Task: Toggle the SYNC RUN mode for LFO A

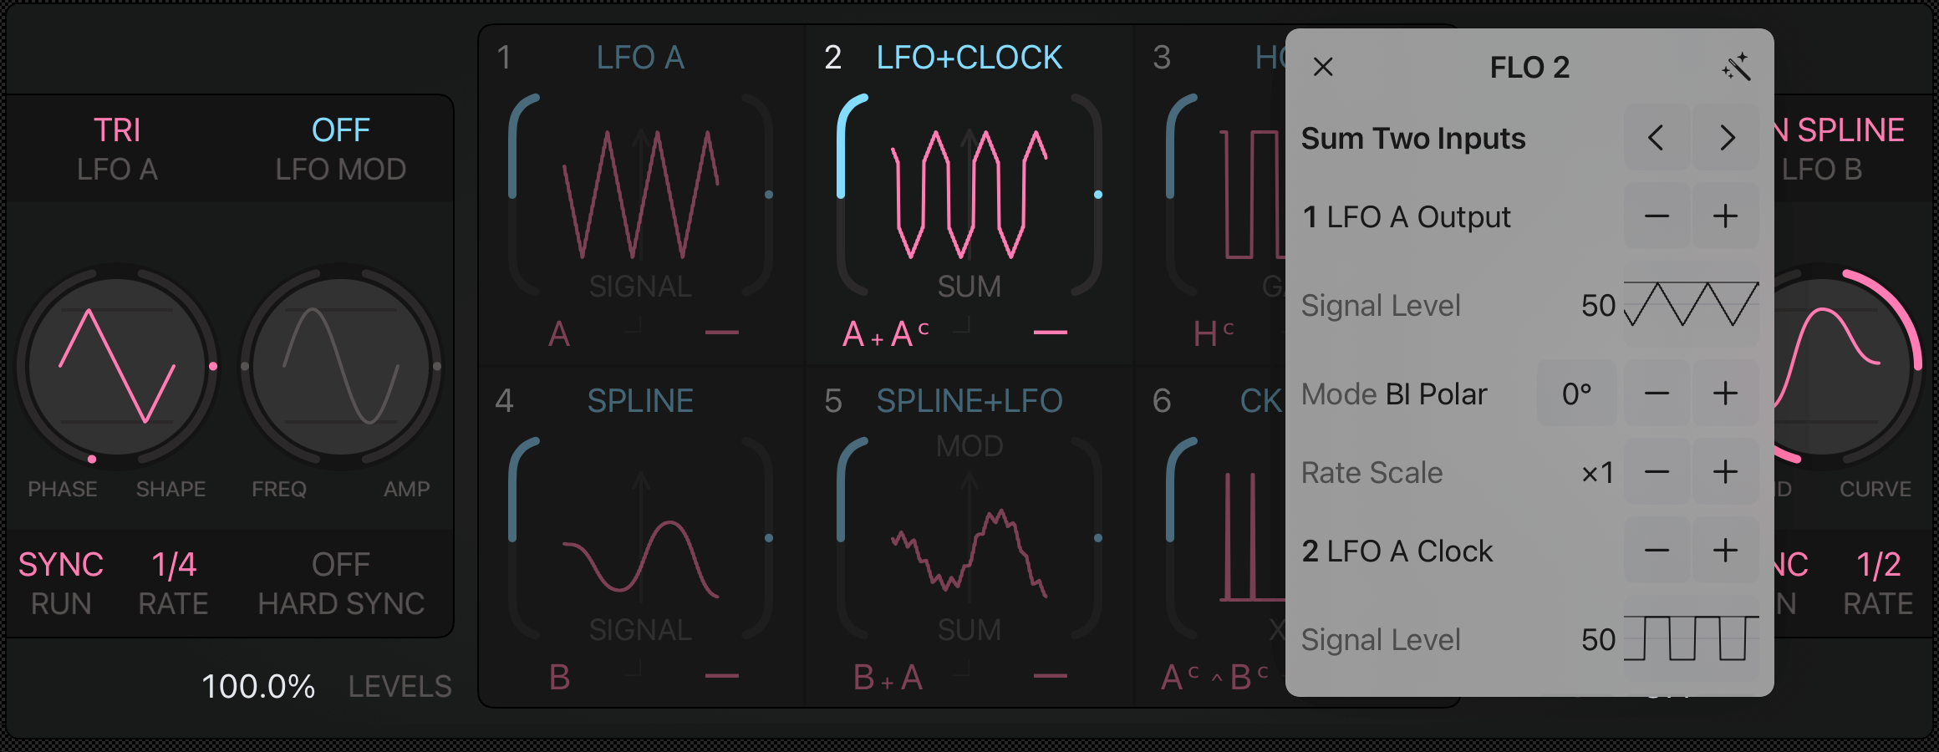Action: 61,583
